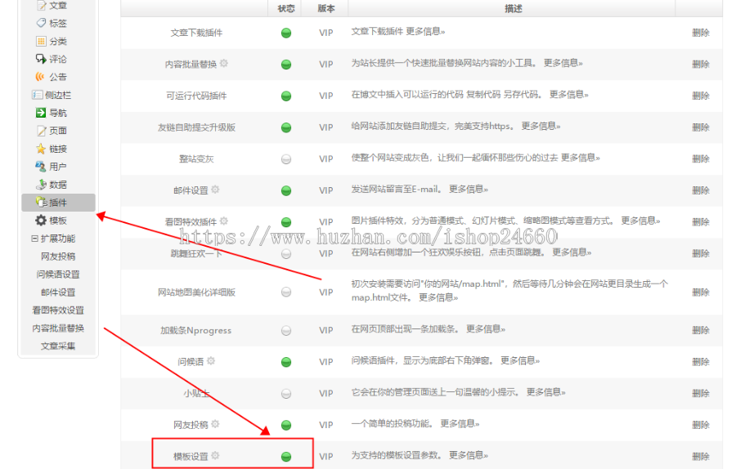Click the 网站地图美化详细版 plugin name
The width and height of the screenshot is (736, 469).
(x=196, y=293)
